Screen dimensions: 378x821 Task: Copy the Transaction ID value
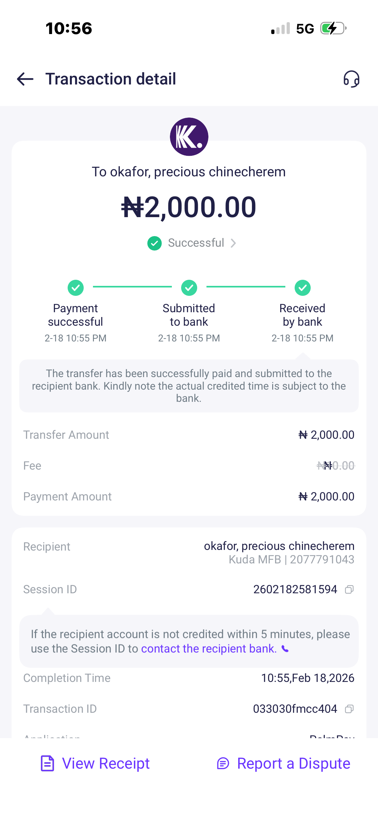coord(349,709)
